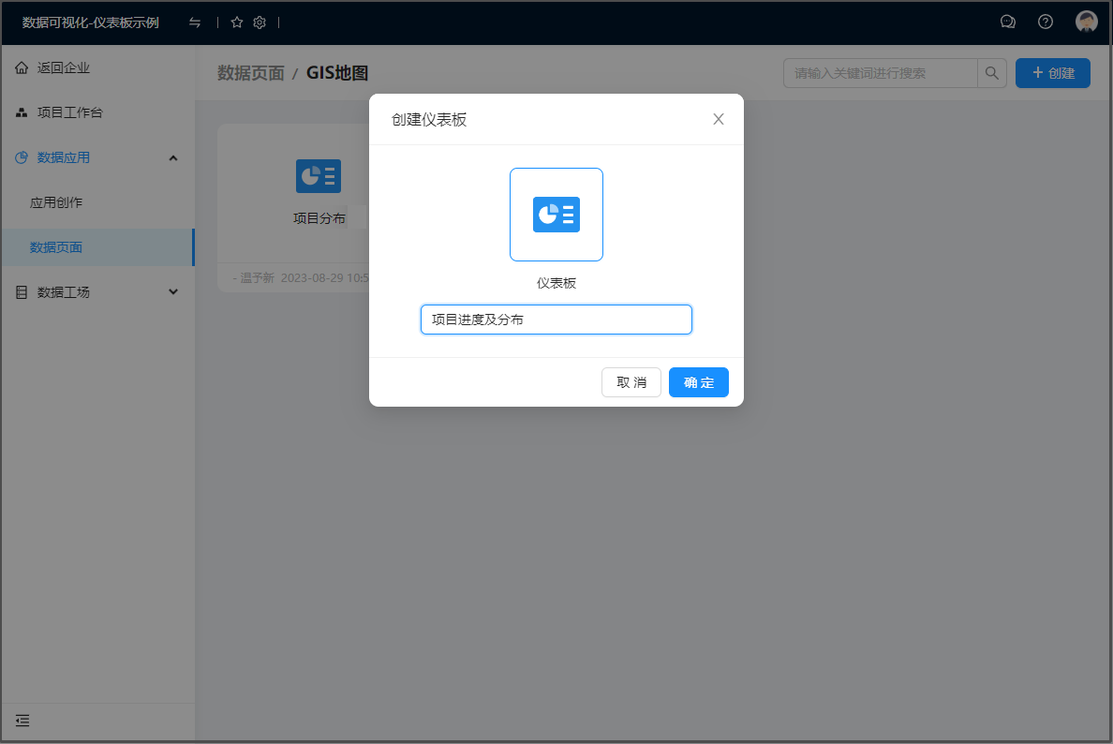Screen dimensions: 1113x744
Task: Open 应用创作 submenu item
Action: 56,202
